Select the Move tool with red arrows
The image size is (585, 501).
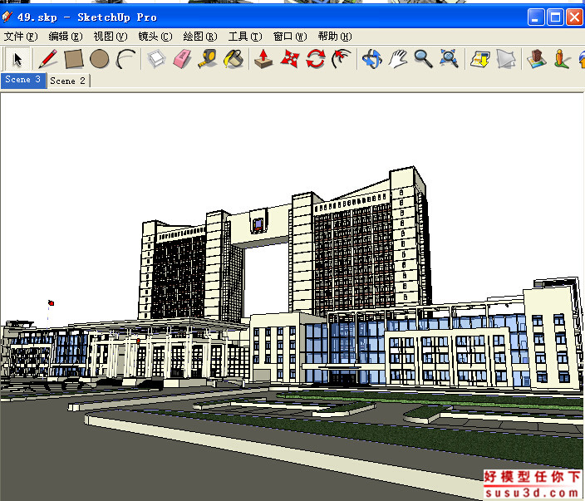click(x=290, y=59)
